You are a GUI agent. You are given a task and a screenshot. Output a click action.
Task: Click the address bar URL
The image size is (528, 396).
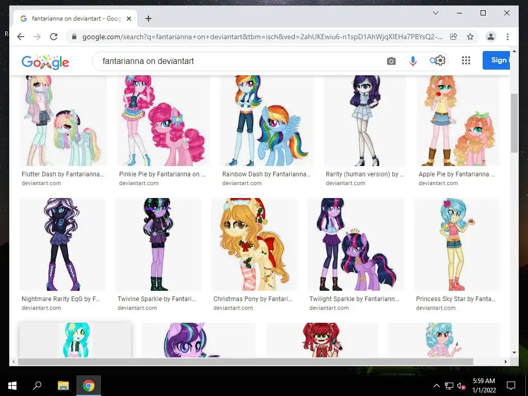262,37
